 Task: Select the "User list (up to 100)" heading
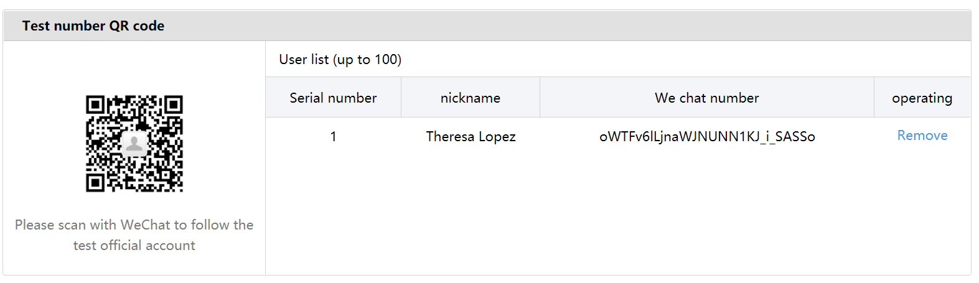[x=340, y=60]
